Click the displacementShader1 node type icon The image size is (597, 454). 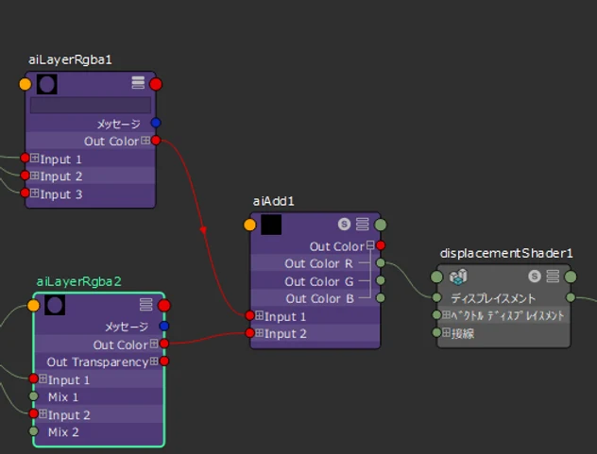pos(458,277)
